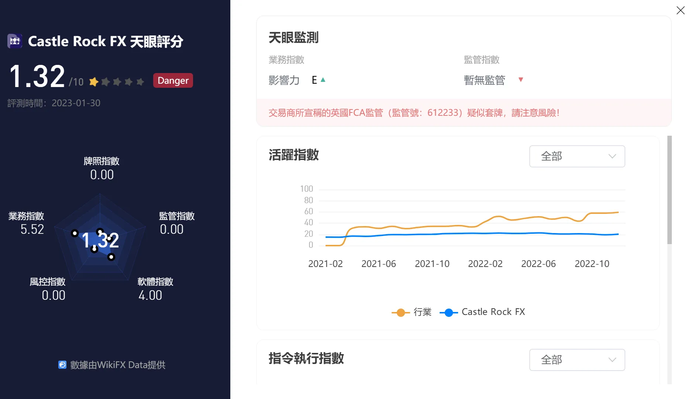Click the 2022-10 axis label
The image size is (691, 399).
592,264
